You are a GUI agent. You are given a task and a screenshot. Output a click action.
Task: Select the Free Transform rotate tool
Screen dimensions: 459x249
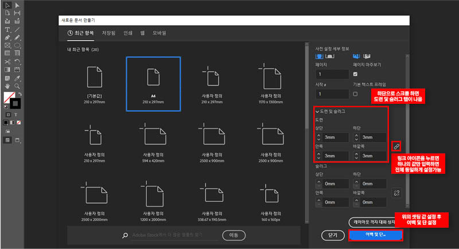pyautogui.click(x=17, y=61)
